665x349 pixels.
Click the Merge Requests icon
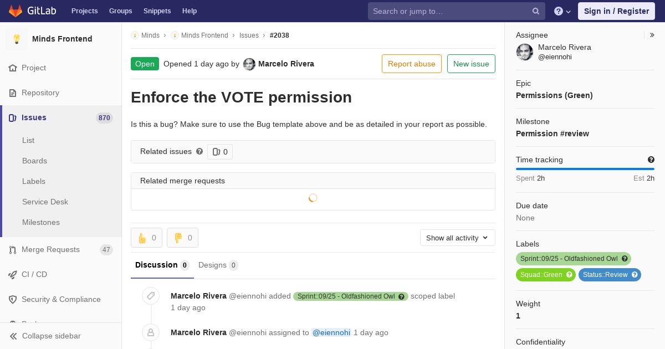tap(13, 249)
